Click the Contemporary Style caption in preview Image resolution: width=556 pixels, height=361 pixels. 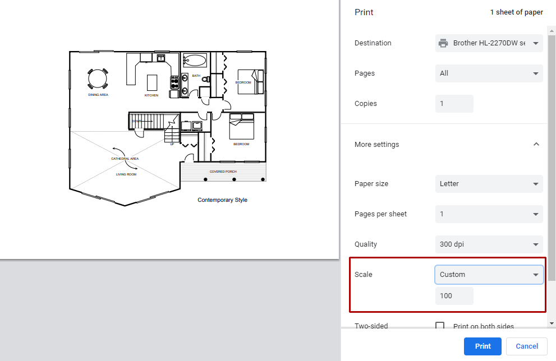[222, 200]
